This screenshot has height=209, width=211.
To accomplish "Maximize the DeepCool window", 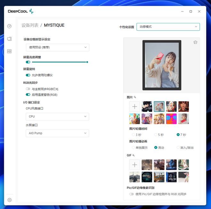I will point(191,11).
